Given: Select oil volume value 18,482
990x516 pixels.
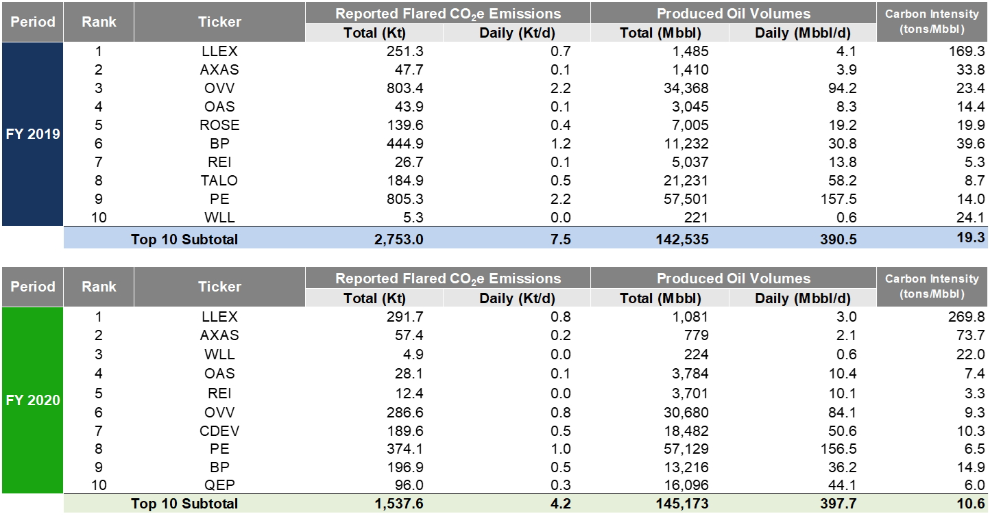Looking at the screenshot, I should pyautogui.click(x=686, y=431).
